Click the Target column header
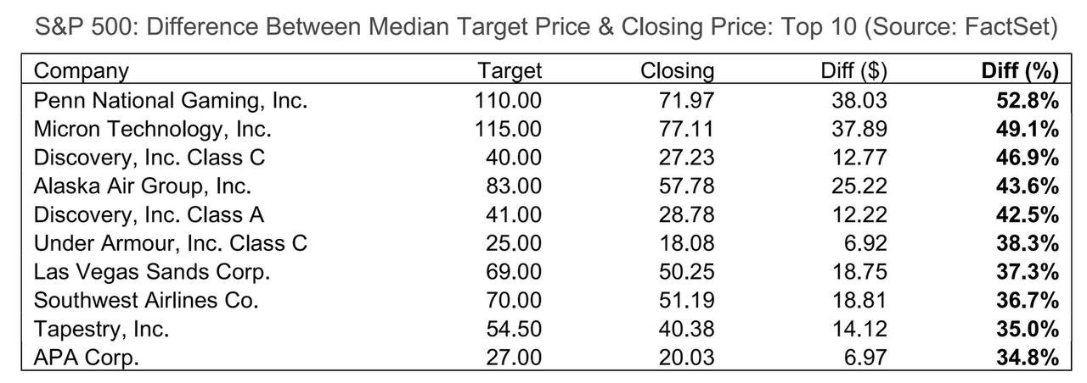Screen dimensions: 1087x383 (x=510, y=71)
